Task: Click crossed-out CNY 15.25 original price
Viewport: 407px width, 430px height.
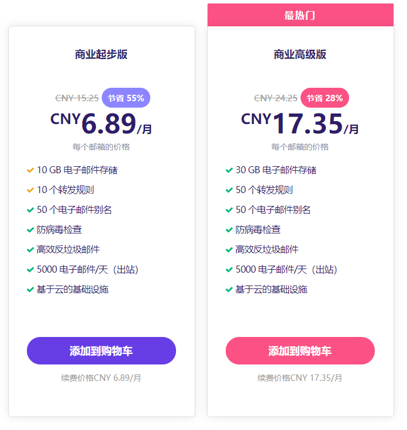Action: click(77, 98)
